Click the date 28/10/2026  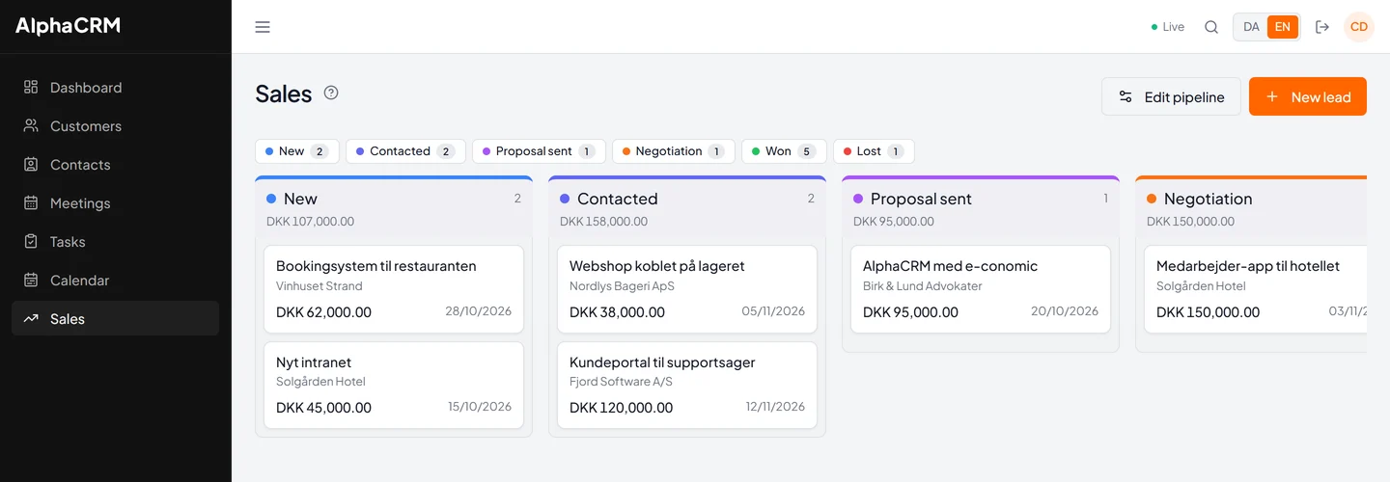pyautogui.click(x=478, y=311)
